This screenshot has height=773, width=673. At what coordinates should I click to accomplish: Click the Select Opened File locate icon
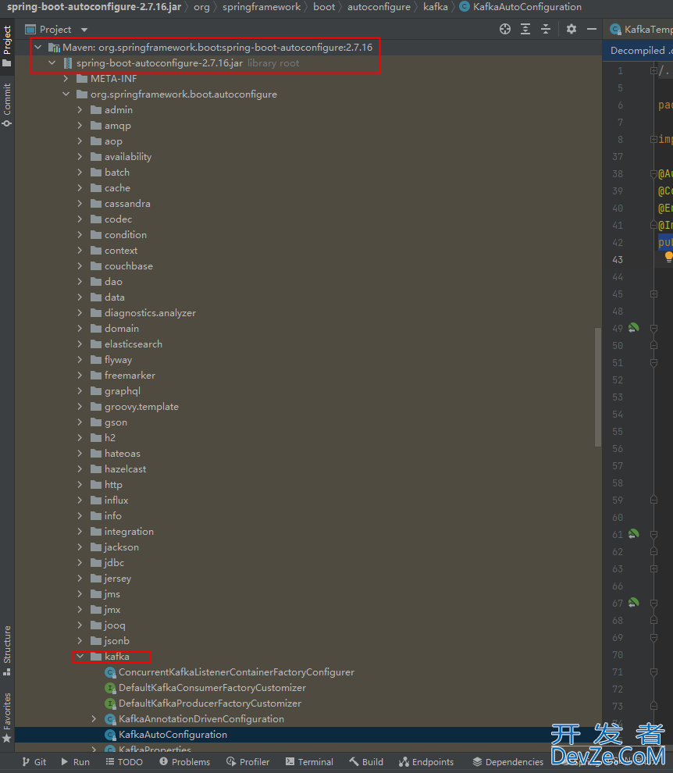click(505, 29)
